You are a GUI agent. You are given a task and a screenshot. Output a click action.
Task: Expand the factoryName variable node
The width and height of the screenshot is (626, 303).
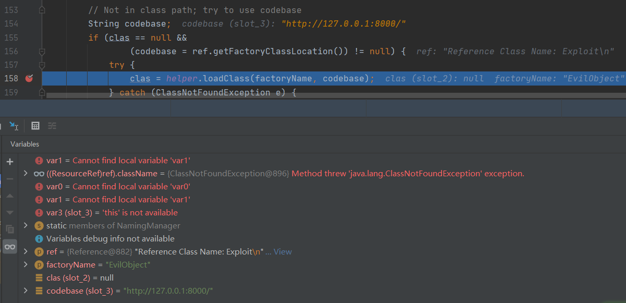[x=26, y=265]
